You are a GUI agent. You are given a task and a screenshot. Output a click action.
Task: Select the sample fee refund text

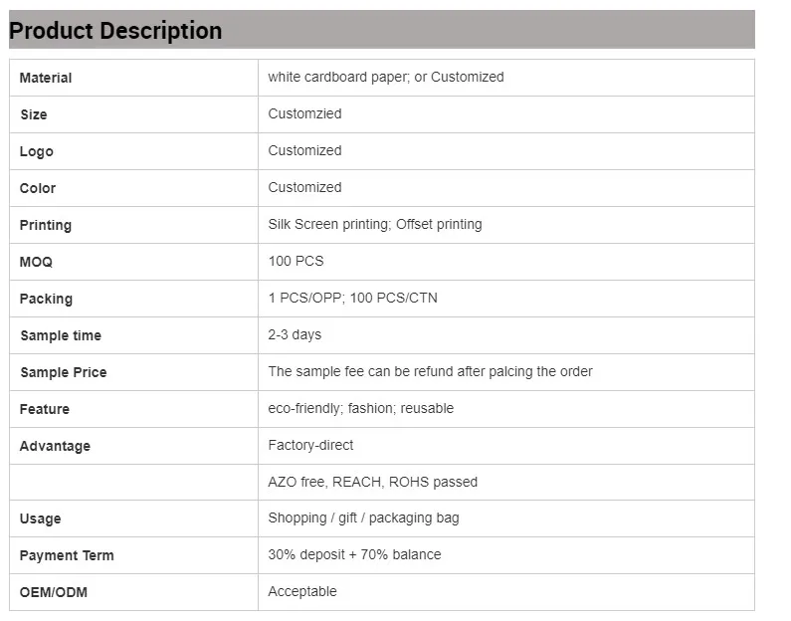(430, 371)
